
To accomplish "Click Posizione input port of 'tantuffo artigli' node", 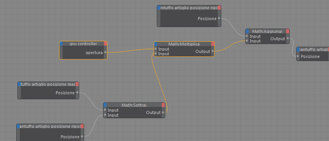I will coord(298,56).
